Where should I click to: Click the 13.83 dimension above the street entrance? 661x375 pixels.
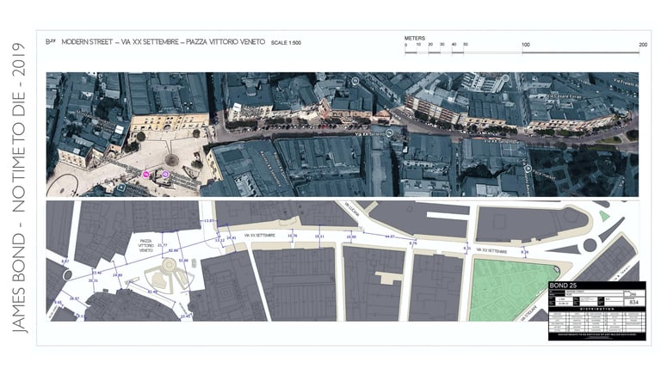(209, 221)
